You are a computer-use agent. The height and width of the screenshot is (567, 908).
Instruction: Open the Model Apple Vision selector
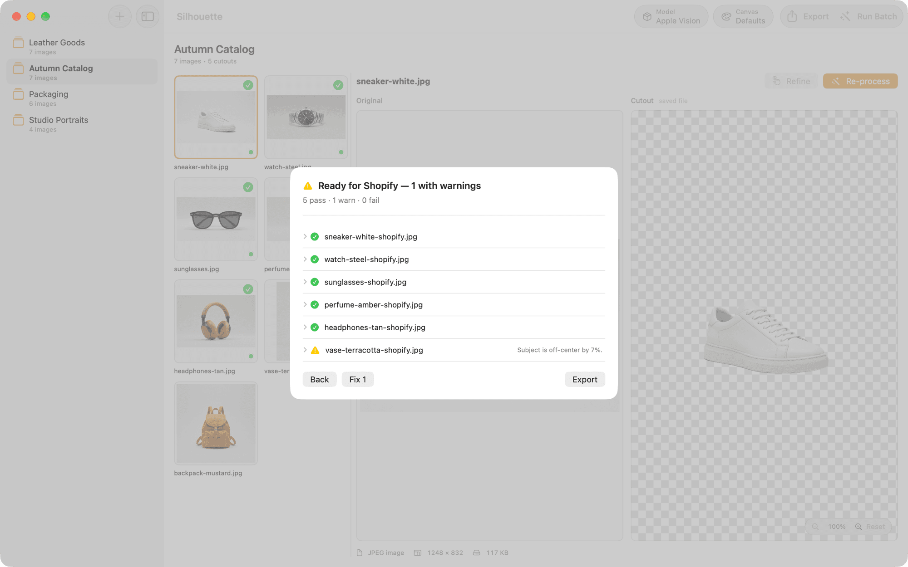tap(671, 16)
